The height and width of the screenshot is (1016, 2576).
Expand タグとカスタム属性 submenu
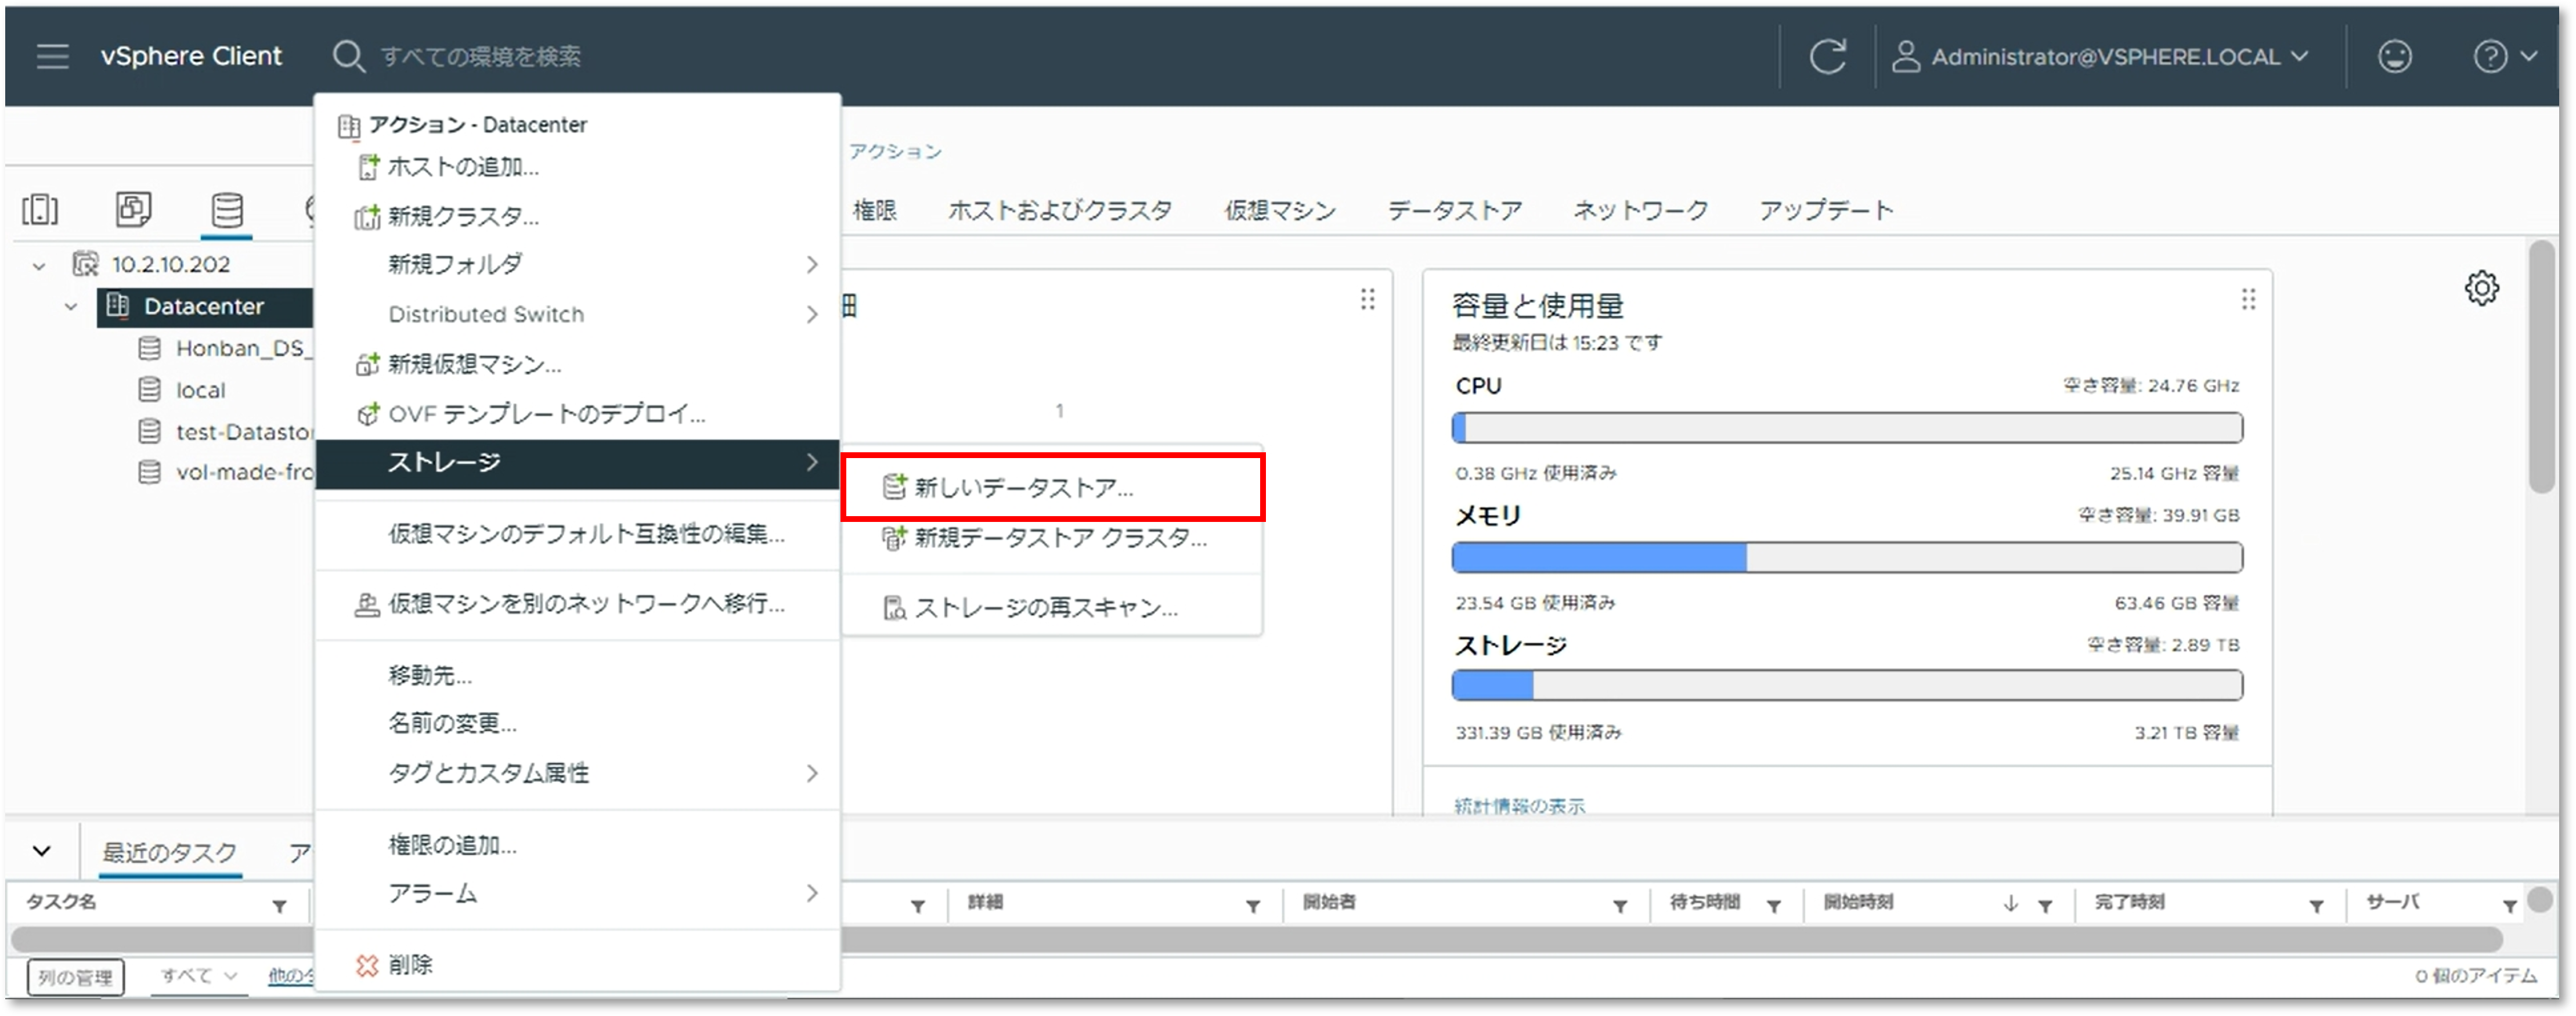577,773
